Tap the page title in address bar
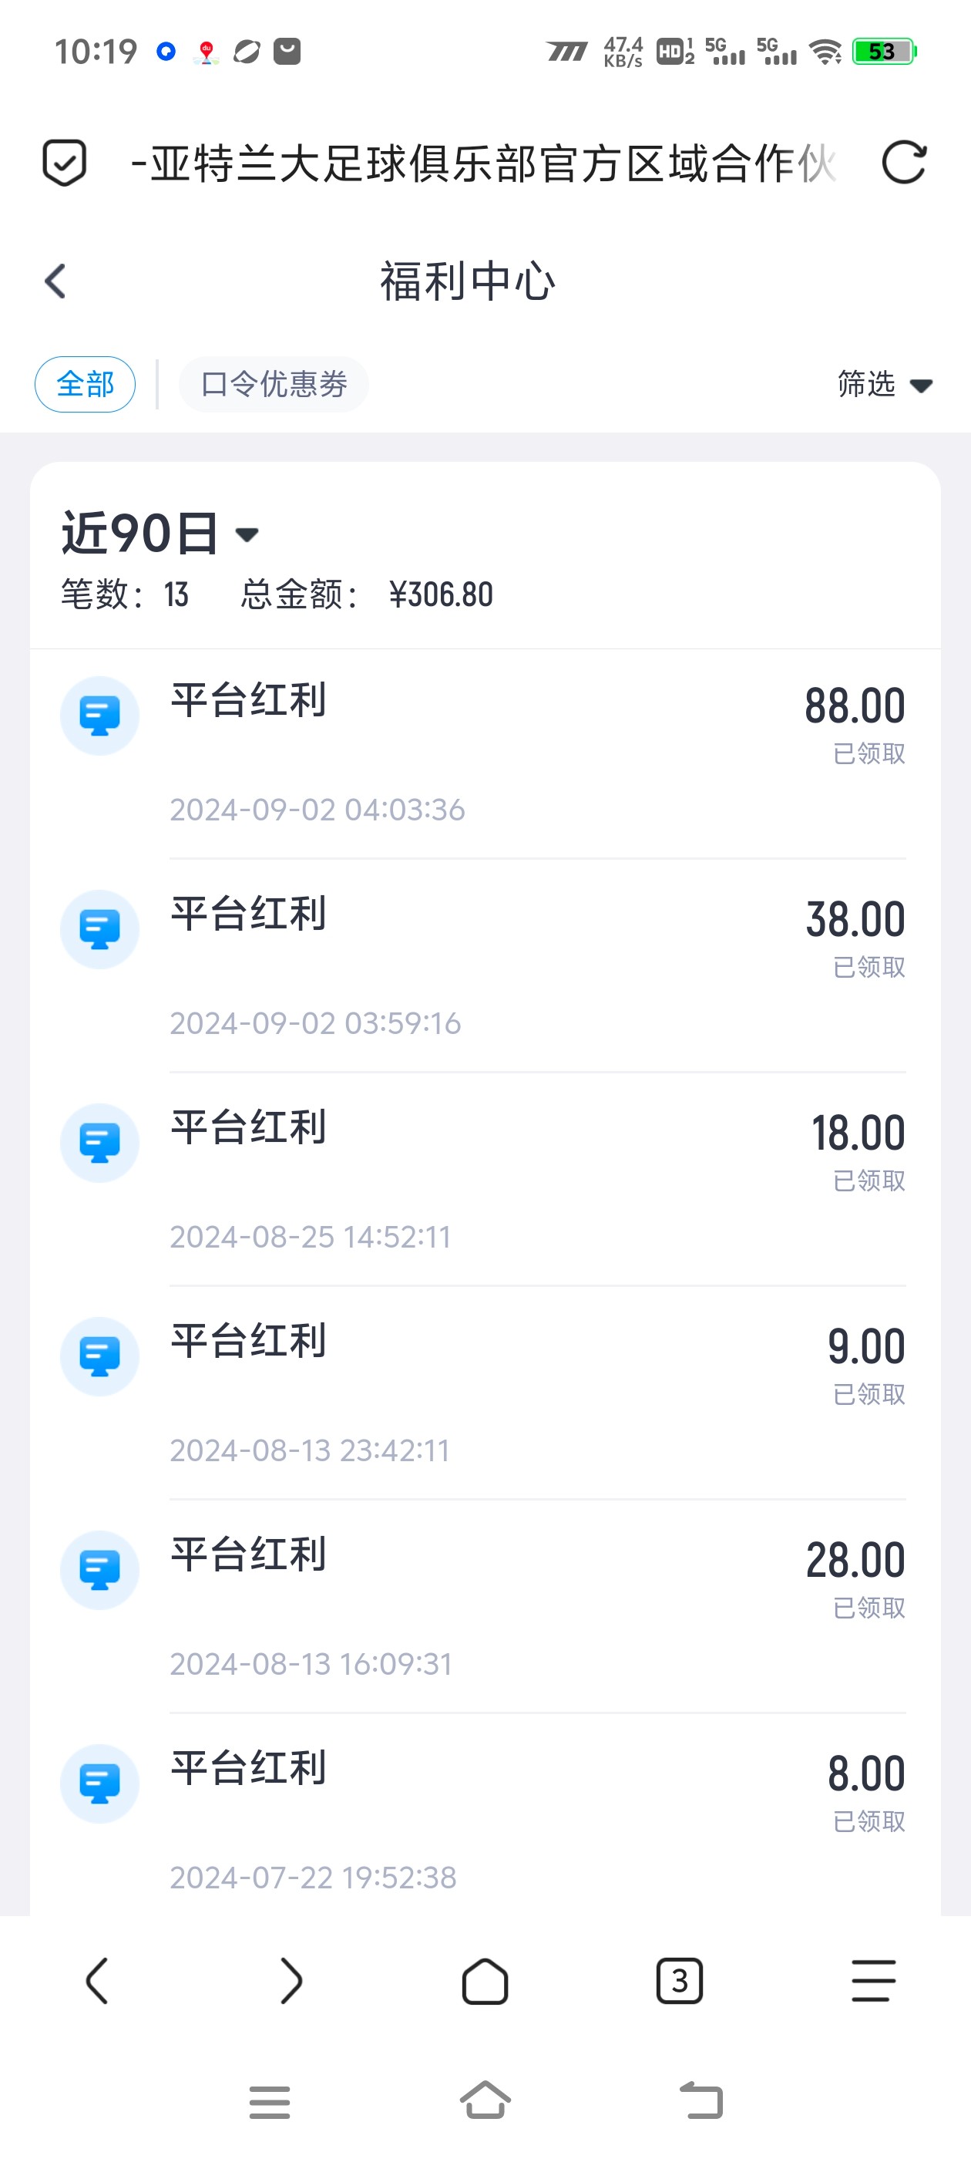Image resolution: width=971 pixels, height=2159 pixels. click(x=483, y=163)
